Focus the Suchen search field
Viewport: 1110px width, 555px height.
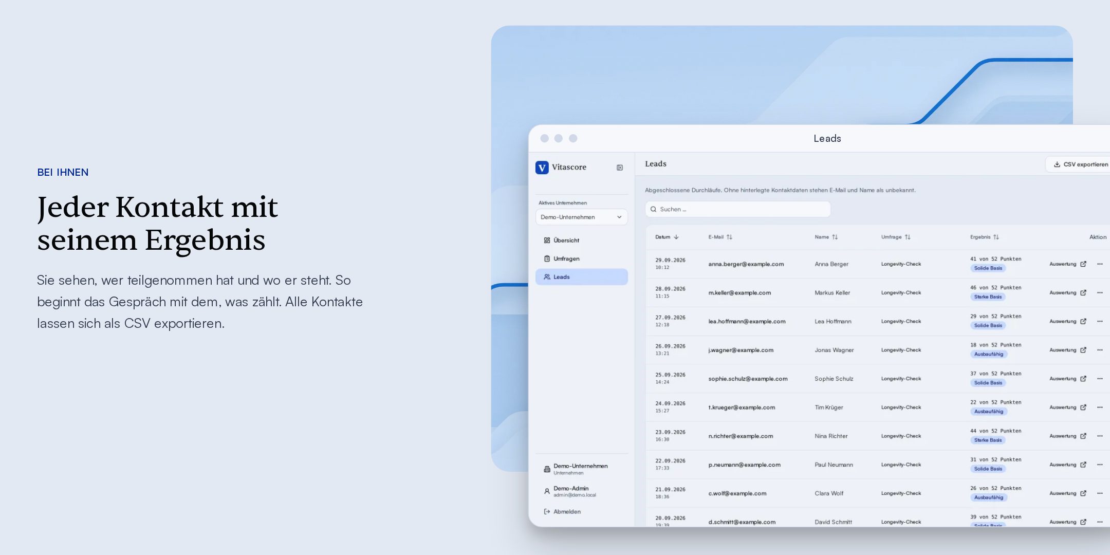pyautogui.click(x=738, y=209)
